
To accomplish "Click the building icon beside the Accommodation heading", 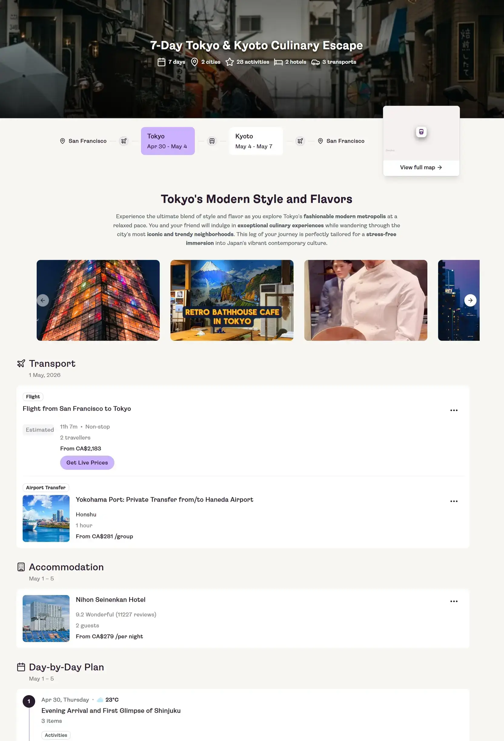I will coord(20,567).
